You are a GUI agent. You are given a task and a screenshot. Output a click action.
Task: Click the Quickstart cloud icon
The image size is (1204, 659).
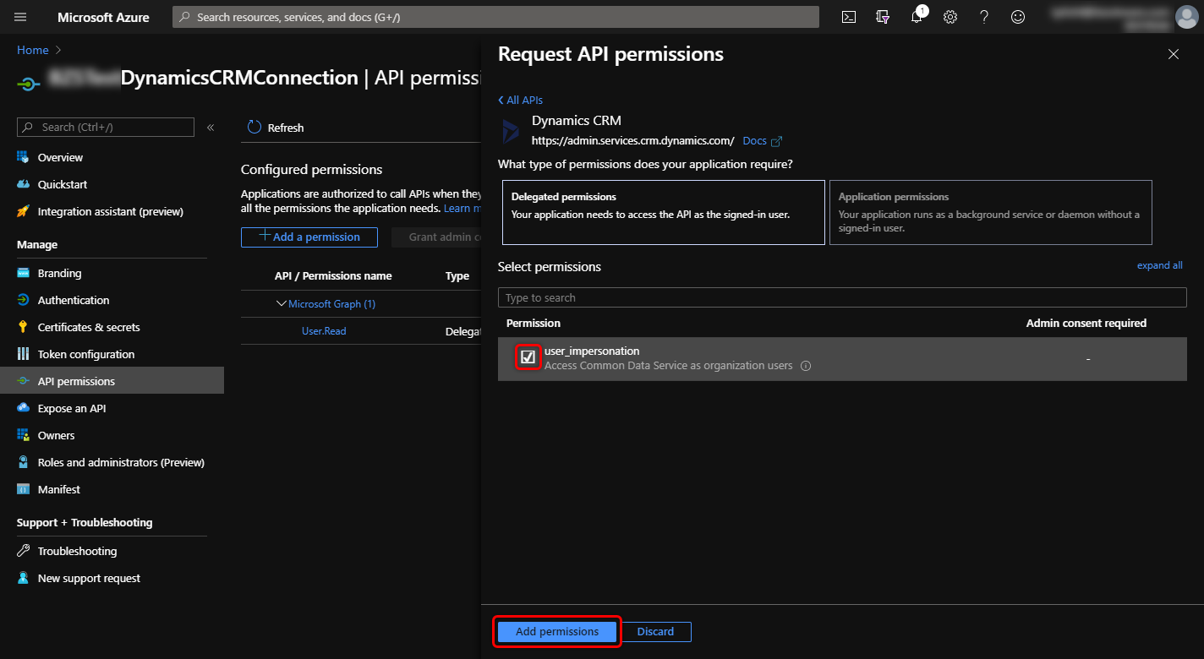click(23, 184)
